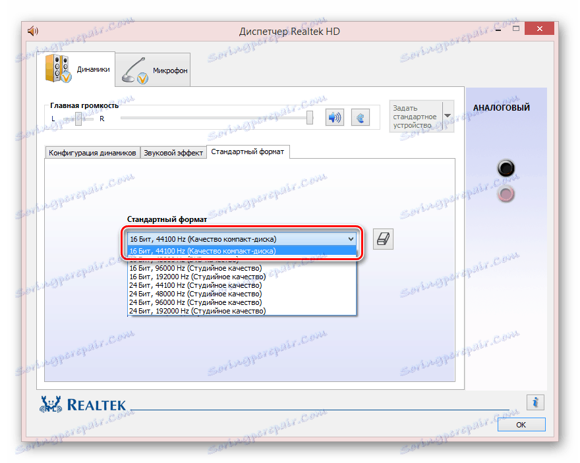The image size is (580, 463).
Task: Choose 16 Бит, 96000 Hz studio quality
Action: point(241,268)
